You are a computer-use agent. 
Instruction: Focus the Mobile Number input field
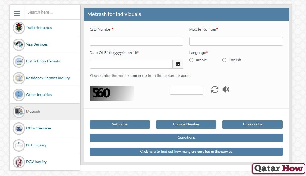[236, 41]
